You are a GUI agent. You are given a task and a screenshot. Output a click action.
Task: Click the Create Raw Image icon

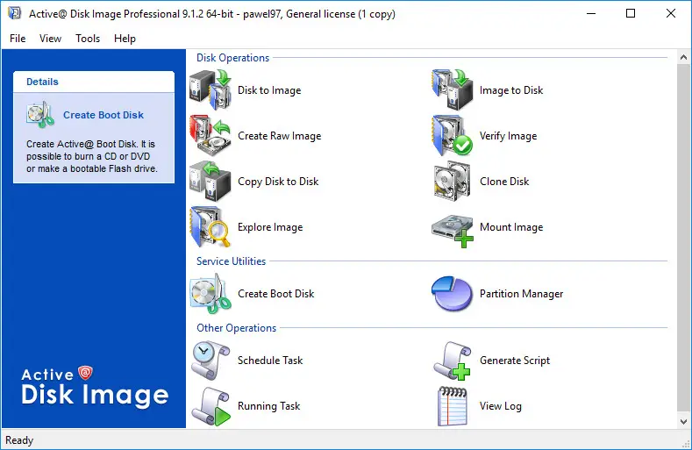click(x=210, y=136)
